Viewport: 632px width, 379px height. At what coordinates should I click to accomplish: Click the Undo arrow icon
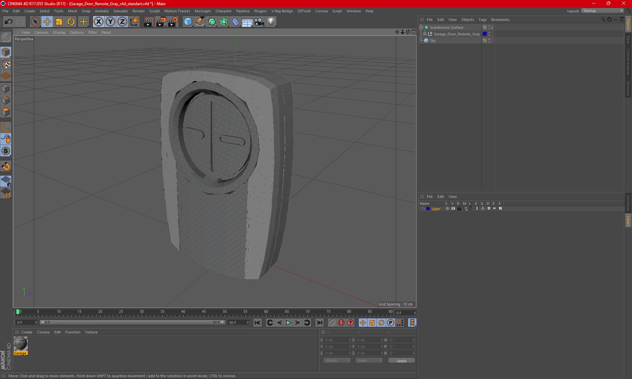(8, 22)
